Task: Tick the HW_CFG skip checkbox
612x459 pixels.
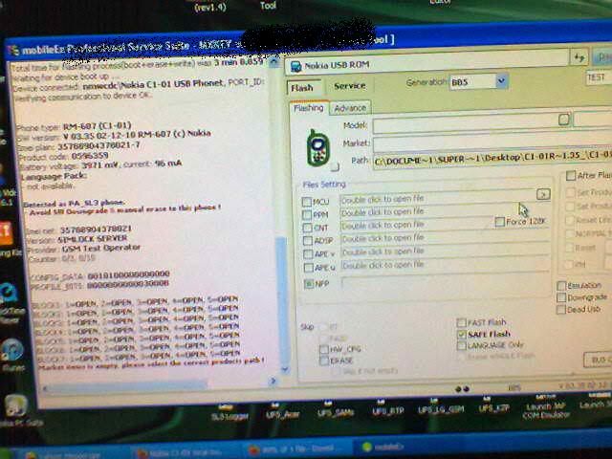Action: pyautogui.click(x=323, y=349)
